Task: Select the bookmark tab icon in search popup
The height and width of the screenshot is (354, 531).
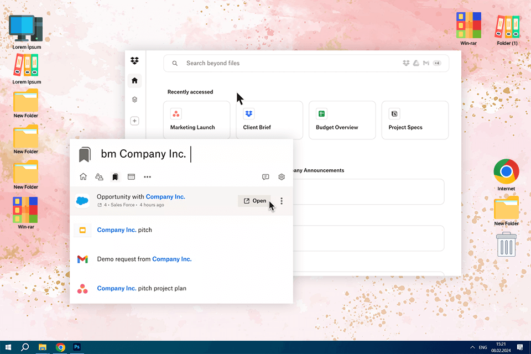Action: (x=115, y=177)
